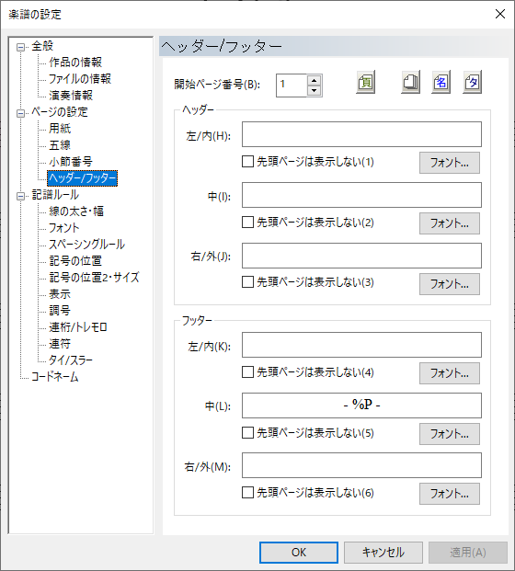
Task: Focus the header 左/内(H) text field
Action: [x=361, y=134]
